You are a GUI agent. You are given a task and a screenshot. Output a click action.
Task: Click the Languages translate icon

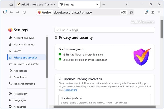click(x=10, y=100)
